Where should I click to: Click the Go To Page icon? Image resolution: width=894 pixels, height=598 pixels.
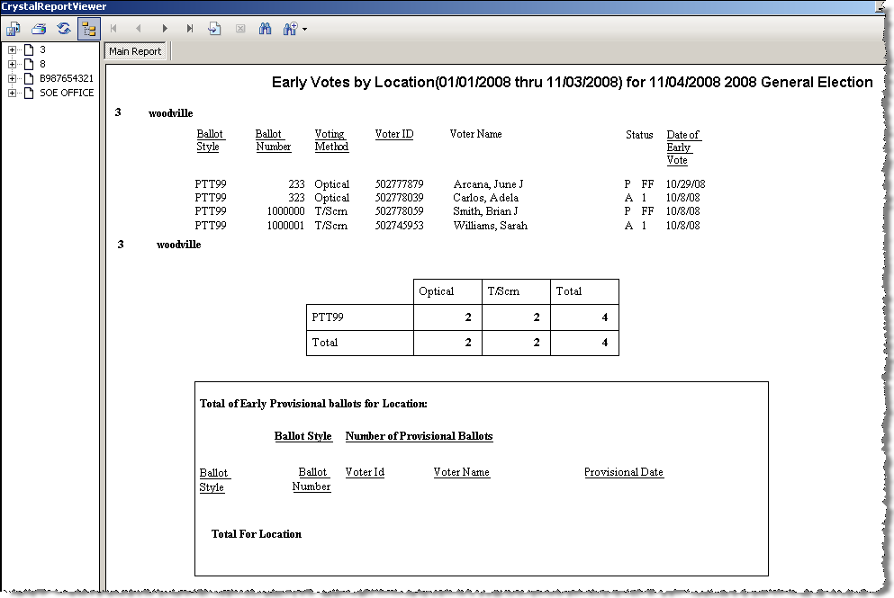point(214,29)
